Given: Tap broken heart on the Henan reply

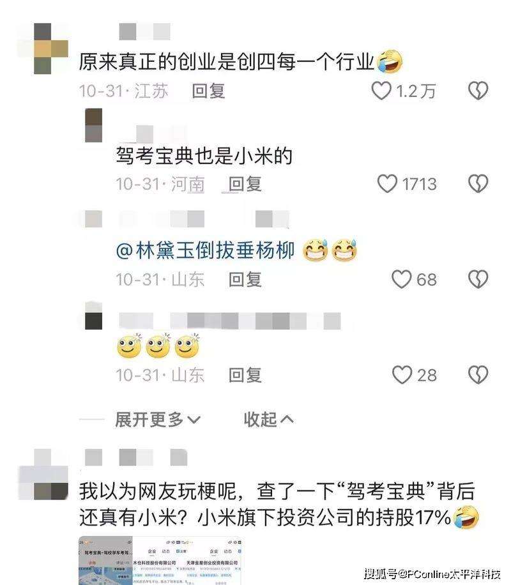Looking at the screenshot, I should pyautogui.click(x=478, y=183).
